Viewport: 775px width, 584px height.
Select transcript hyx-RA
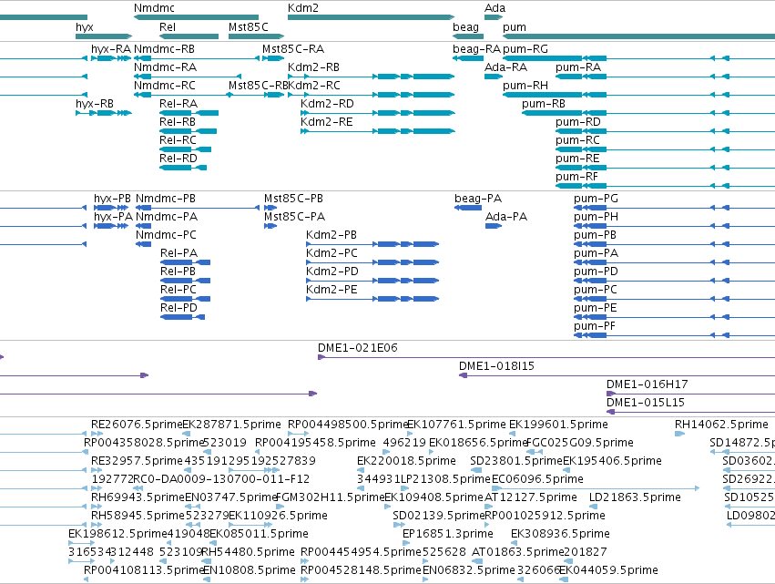click(111, 49)
